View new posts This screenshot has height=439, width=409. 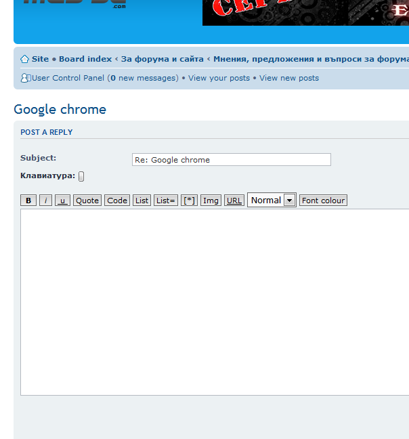[x=289, y=78]
